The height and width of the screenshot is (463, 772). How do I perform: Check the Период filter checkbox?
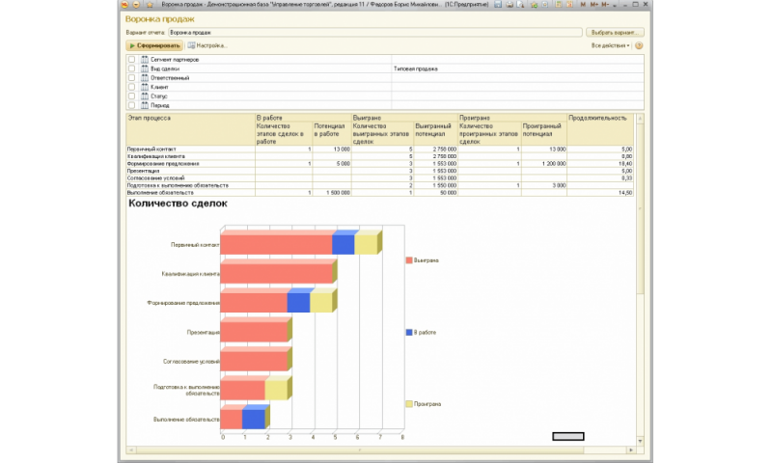tap(131, 105)
